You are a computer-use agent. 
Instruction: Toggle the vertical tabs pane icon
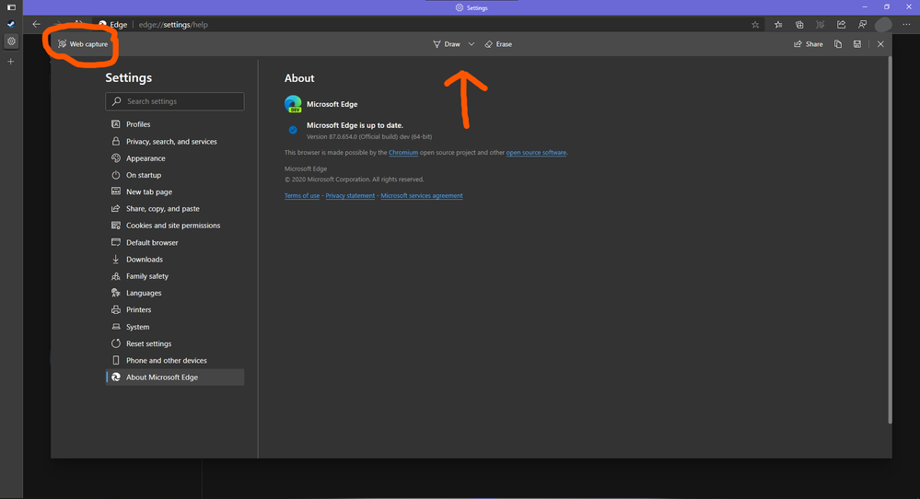[x=11, y=7]
